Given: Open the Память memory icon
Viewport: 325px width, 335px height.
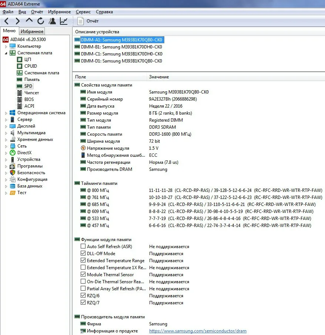Looking at the screenshot, I should pyautogui.click(x=20, y=79).
